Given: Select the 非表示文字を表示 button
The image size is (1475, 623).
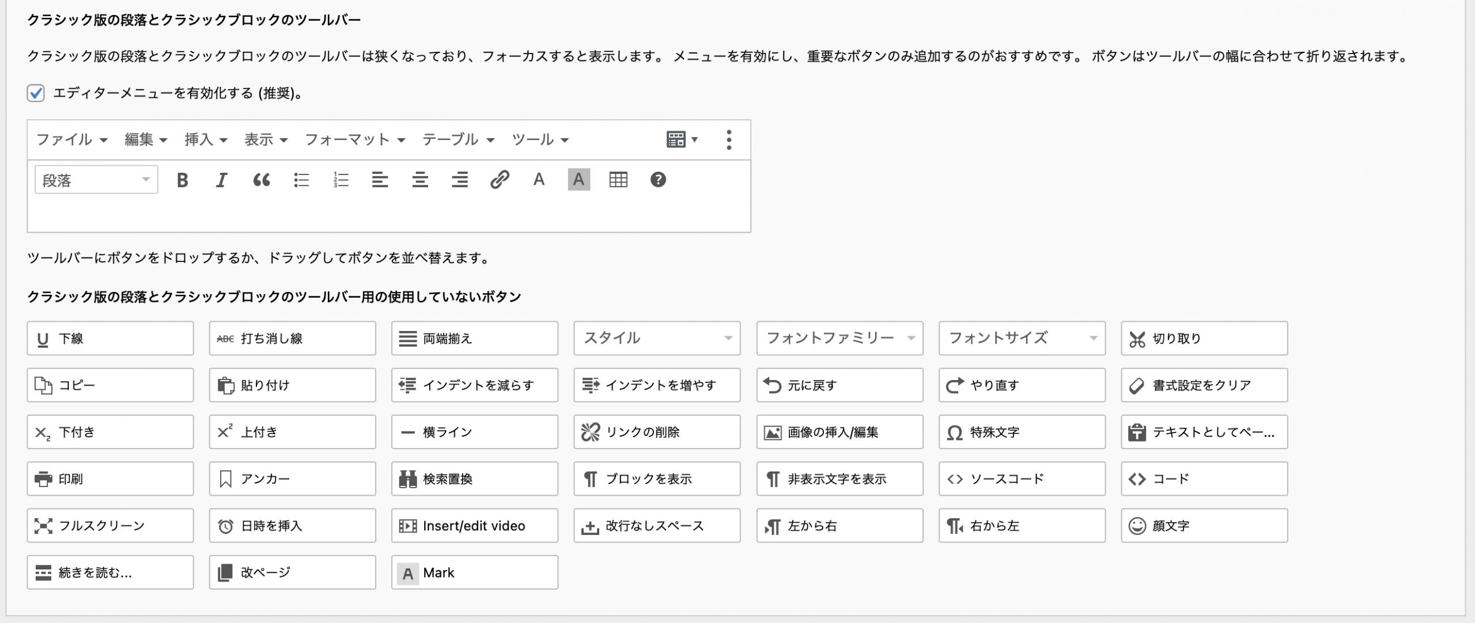Looking at the screenshot, I should click(839, 478).
